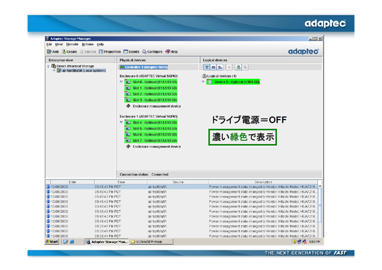Select logical Device 0 Optimal
Viewport: 382px width, 270px height.
coord(233,82)
